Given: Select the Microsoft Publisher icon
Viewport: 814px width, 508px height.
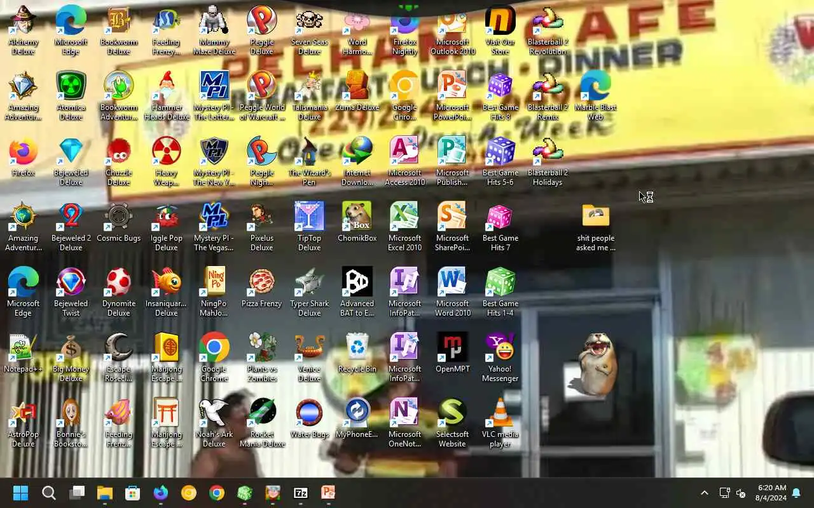Looking at the screenshot, I should [453, 161].
